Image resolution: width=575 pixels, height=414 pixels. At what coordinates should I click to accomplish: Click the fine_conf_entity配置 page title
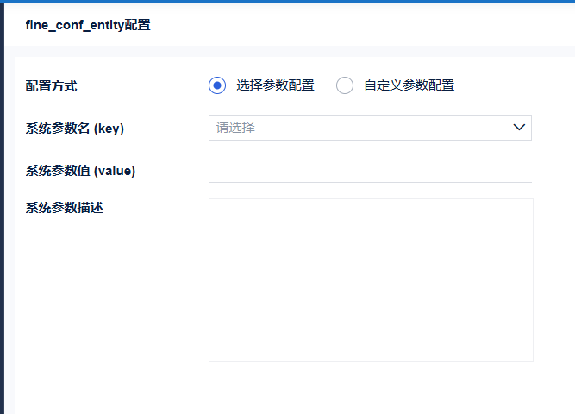pyautogui.click(x=88, y=25)
